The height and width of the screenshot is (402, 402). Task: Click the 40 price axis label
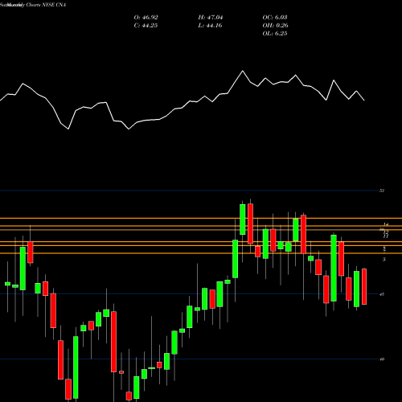pyautogui.click(x=382, y=359)
